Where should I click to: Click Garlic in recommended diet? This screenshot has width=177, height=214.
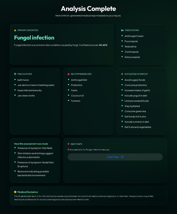74,90
